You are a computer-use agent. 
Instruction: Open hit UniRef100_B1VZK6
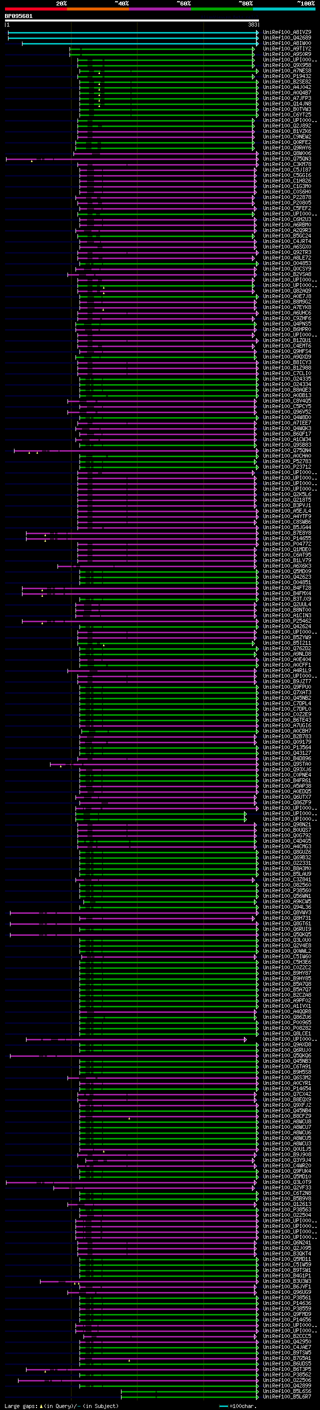point(287,132)
